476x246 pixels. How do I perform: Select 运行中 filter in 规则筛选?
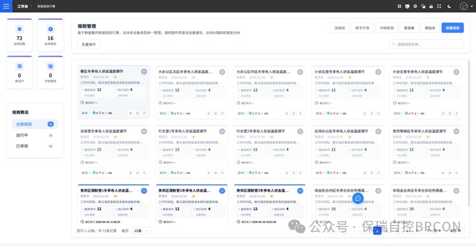point(35,135)
